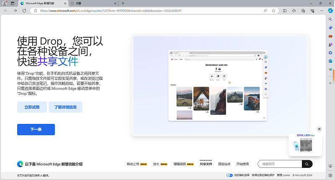
Task: Open 在手机上使用Edge link
Action: [x=306, y=135]
